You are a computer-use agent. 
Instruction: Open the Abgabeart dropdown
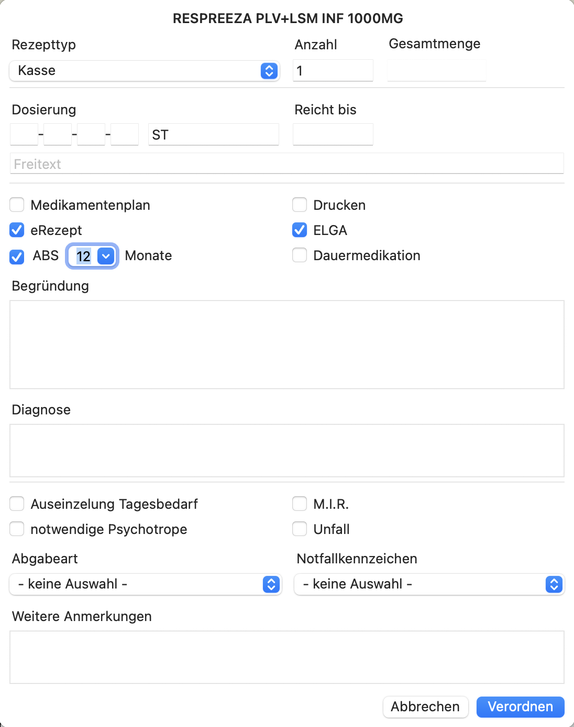point(146,584)
